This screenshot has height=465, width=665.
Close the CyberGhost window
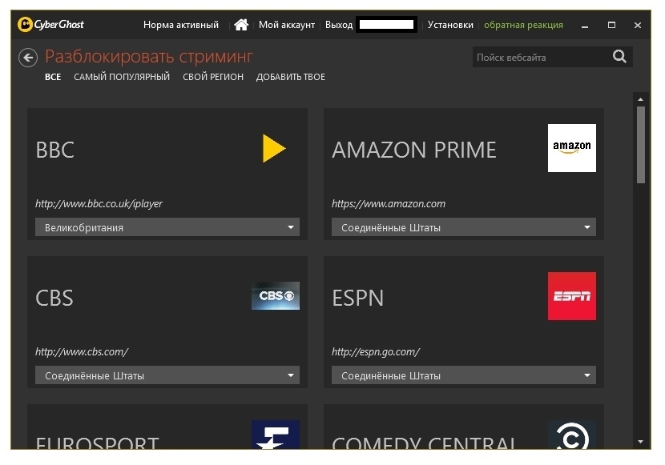tap(638, 26)
